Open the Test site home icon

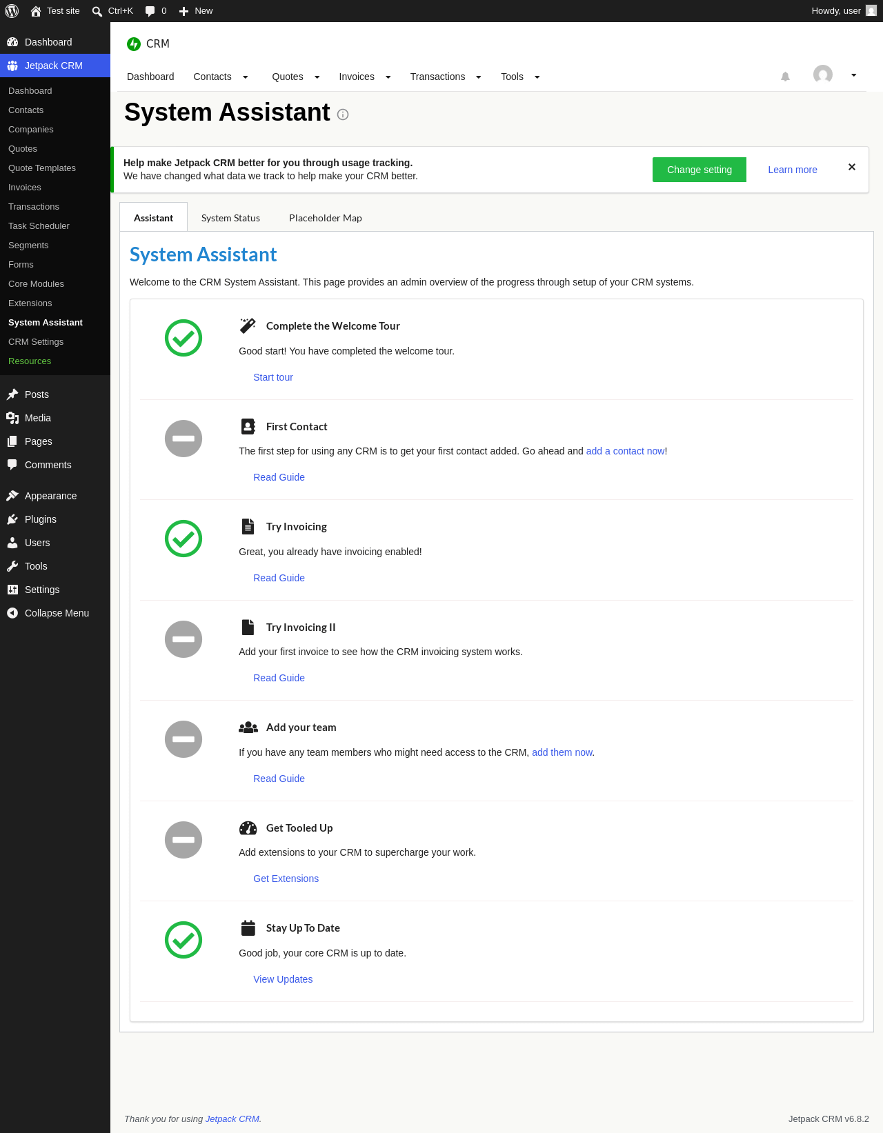point(36,11)
